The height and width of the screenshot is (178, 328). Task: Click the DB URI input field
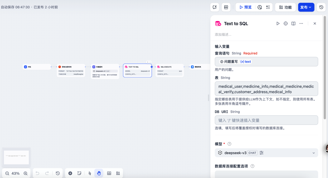tap(266, 120)
